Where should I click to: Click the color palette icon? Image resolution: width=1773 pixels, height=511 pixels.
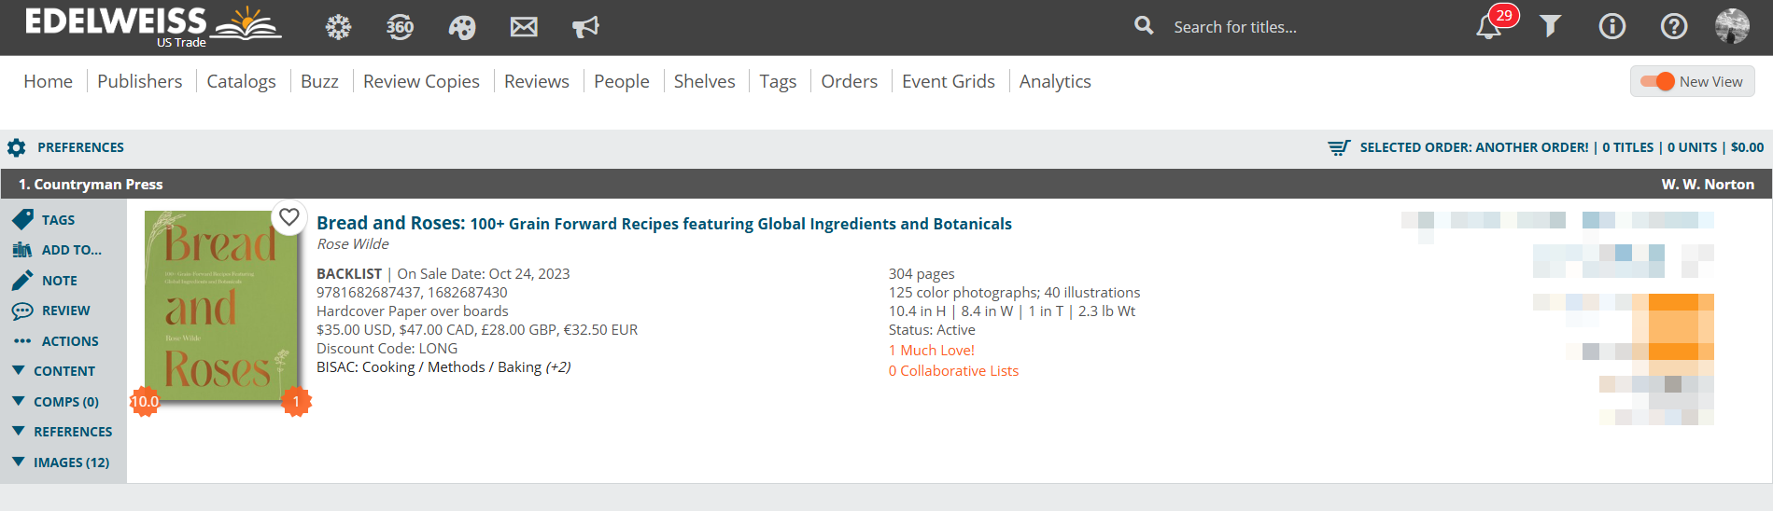[x=462, y=27]
